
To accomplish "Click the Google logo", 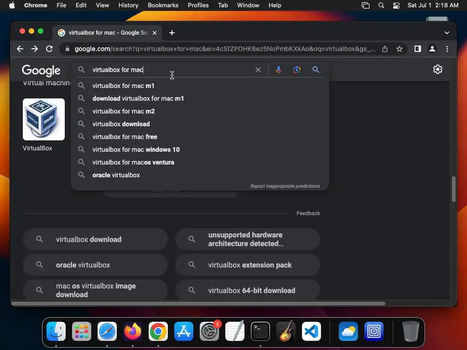I will coord(41,70).
